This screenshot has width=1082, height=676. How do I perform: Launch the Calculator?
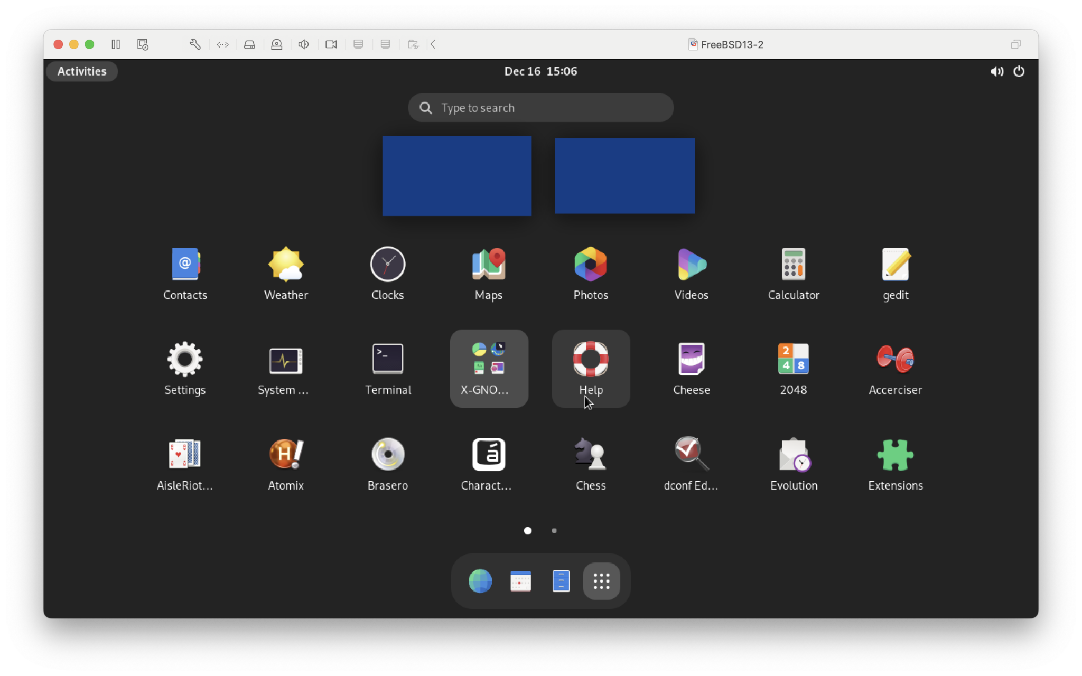click(x=792, y=264)
